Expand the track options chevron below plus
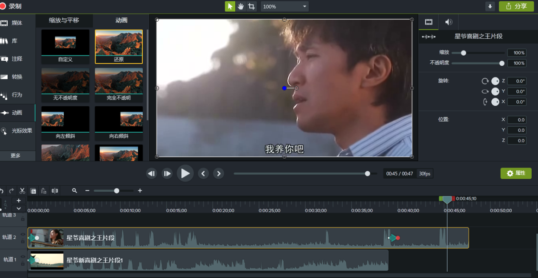This screenshot has height=278, width=538. click(19, 208)
